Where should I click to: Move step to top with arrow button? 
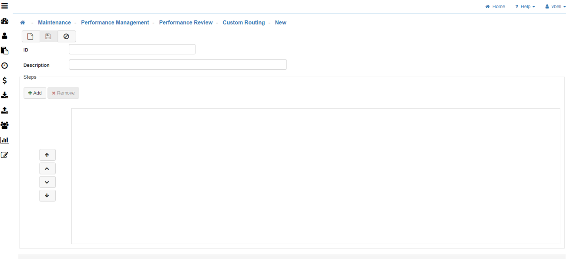pyautogui.click(x=47, y=155)
